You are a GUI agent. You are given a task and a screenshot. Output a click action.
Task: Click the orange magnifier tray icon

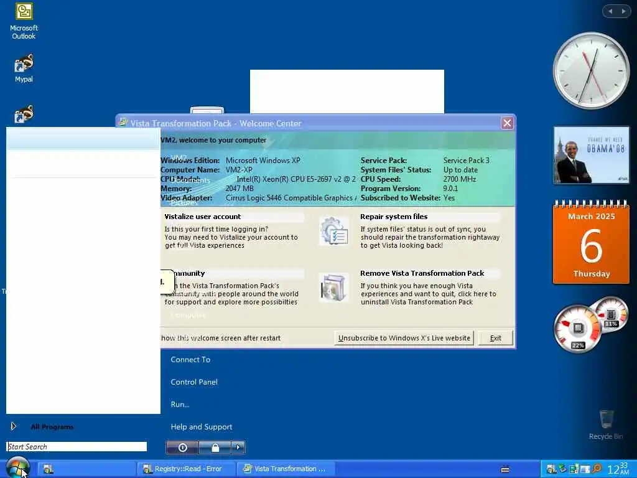[x=597, y=469]
